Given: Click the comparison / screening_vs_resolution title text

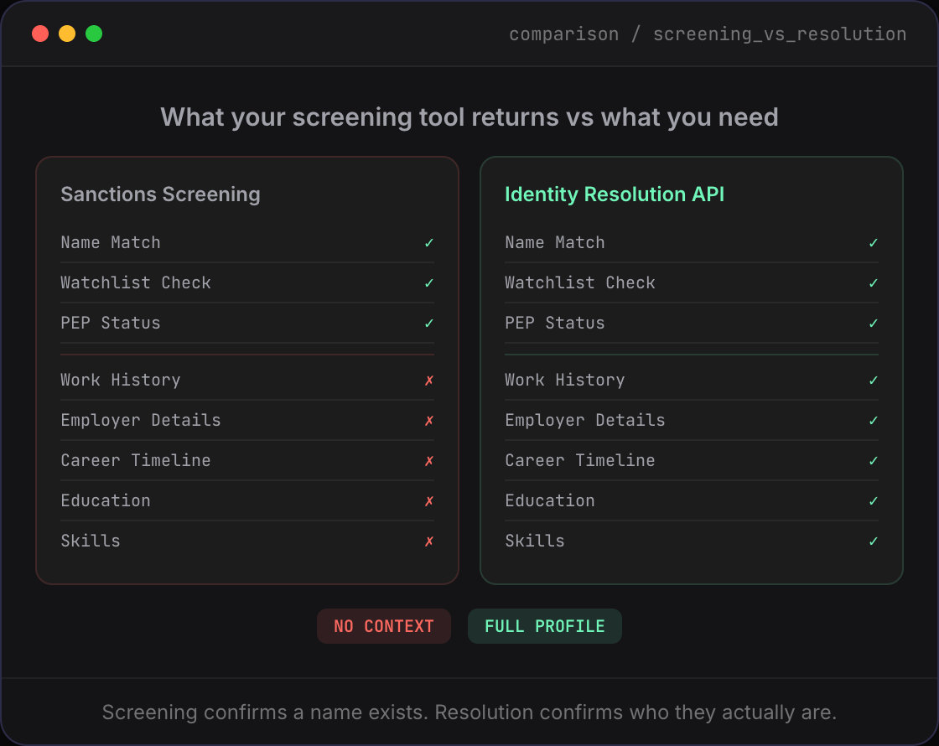Looking at the screenshot, I should click(708, 34).
